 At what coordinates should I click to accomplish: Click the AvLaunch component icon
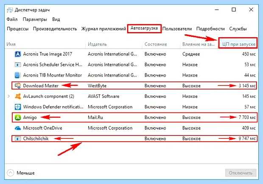tap(18, 96)
